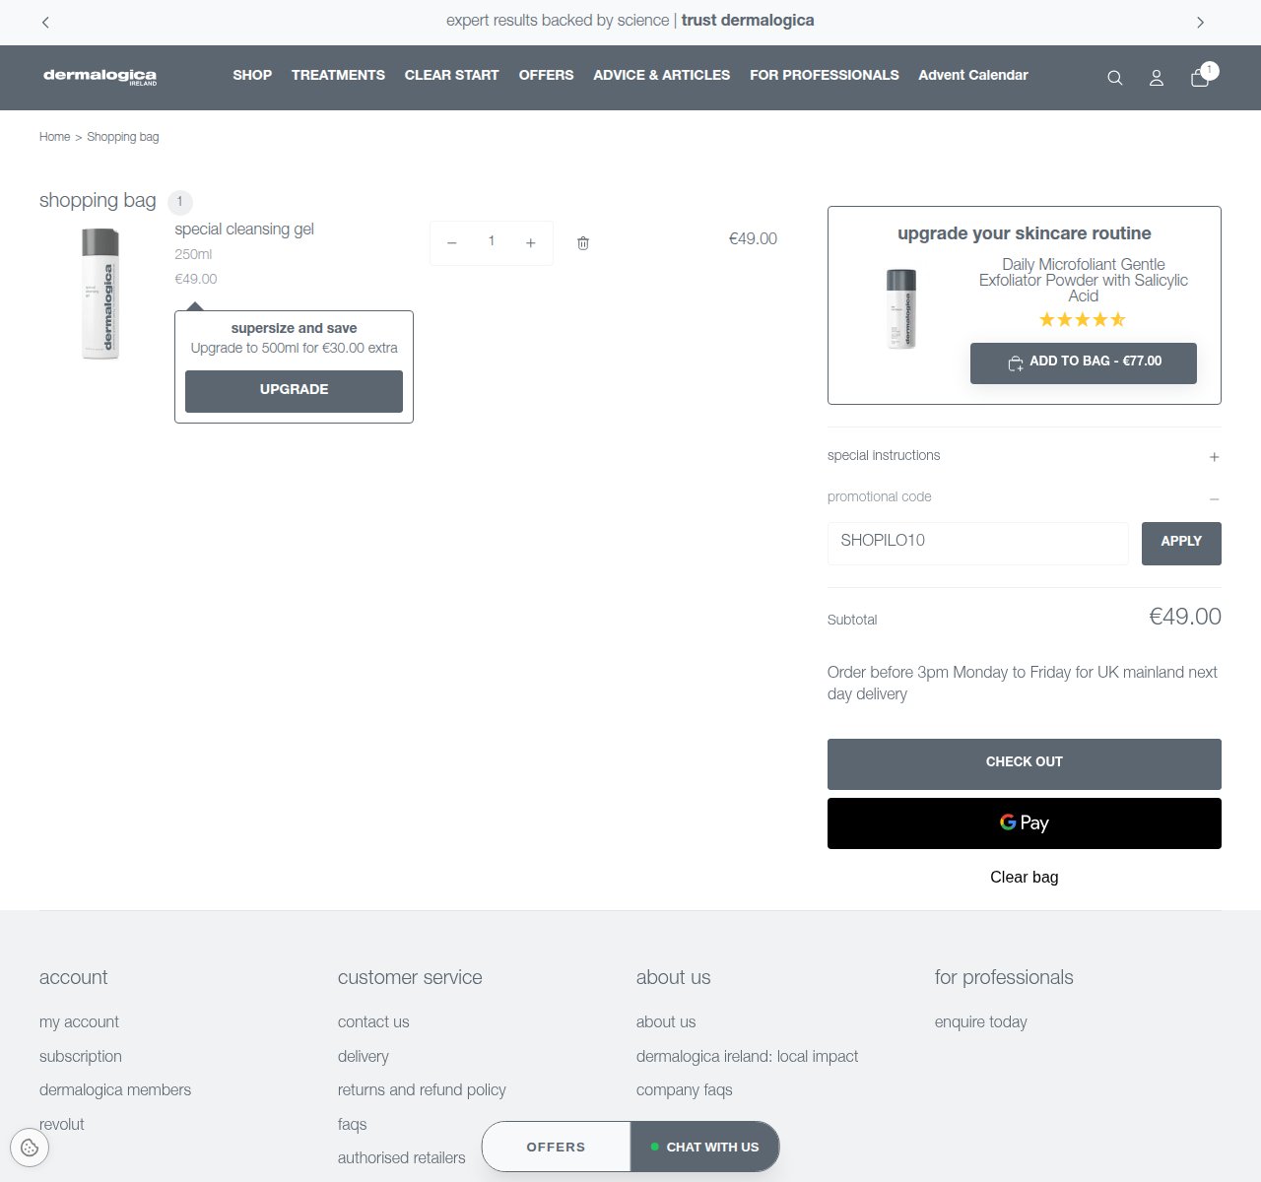The image size is (1261, 1182).
Task: Open dermalogica members footer link
Action: click(x=115, y=1089)
